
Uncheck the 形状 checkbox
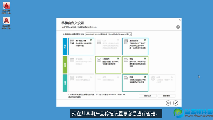[x=145, y=77]
